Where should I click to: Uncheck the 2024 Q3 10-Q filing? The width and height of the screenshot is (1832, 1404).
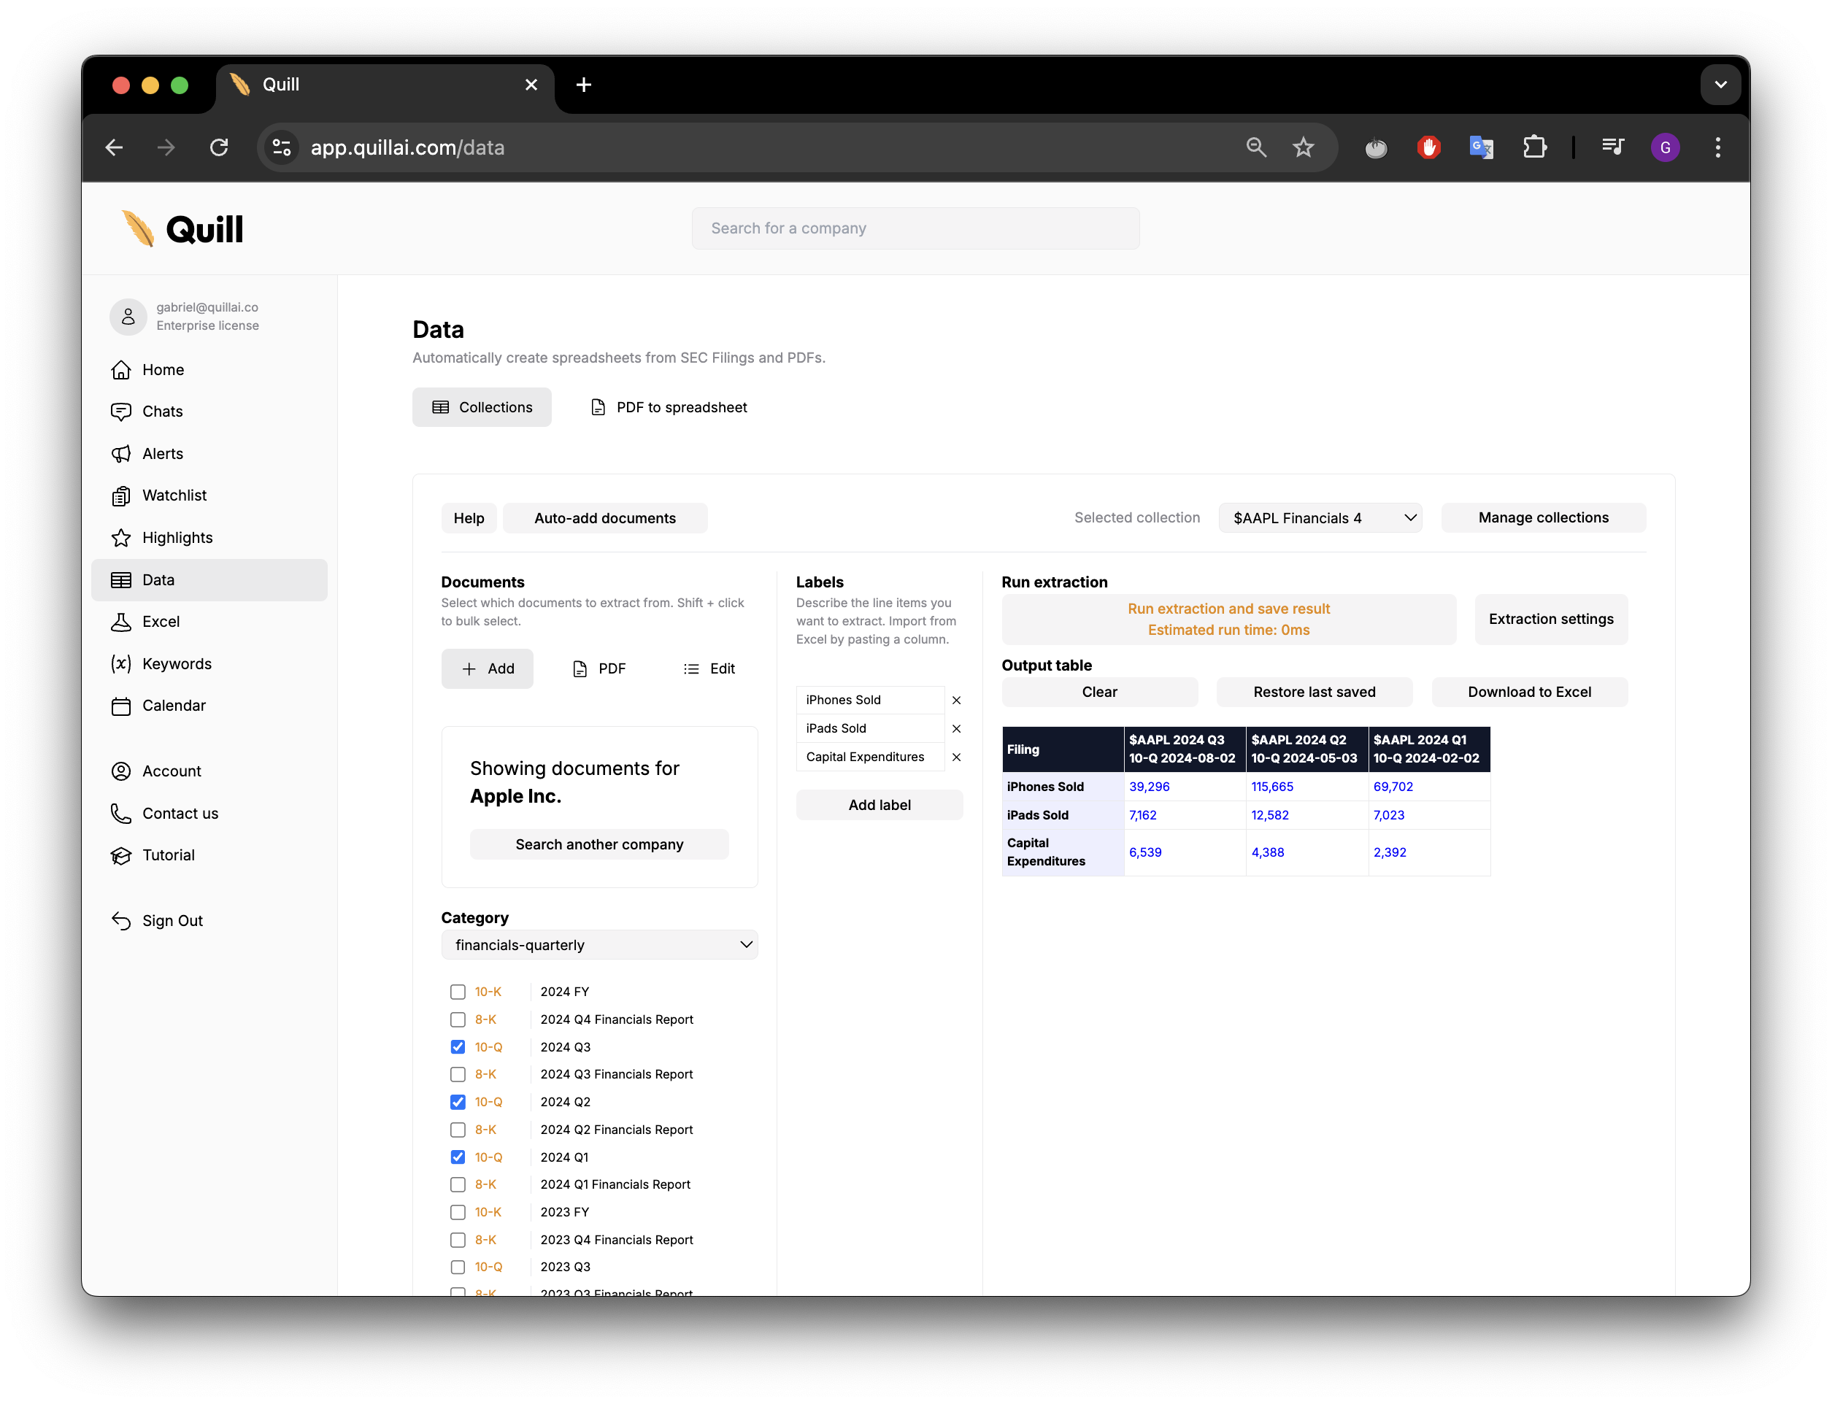pos(458,1046)
